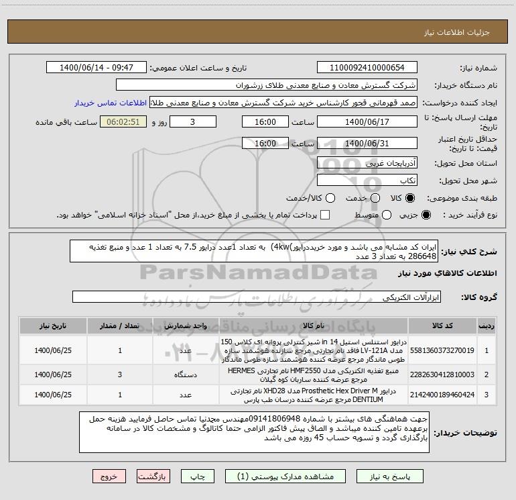Select the کالا/خدمت radio button
The height and width of the screenshot is (500, 516).
pyautogui.click(x=330, y=198)
